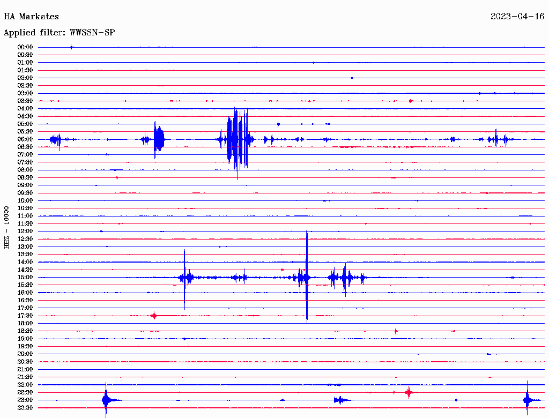Screen dimensions: 549x418
Task: Click the Applied filter: WWSSN-SP text
Action: [59, 33]
